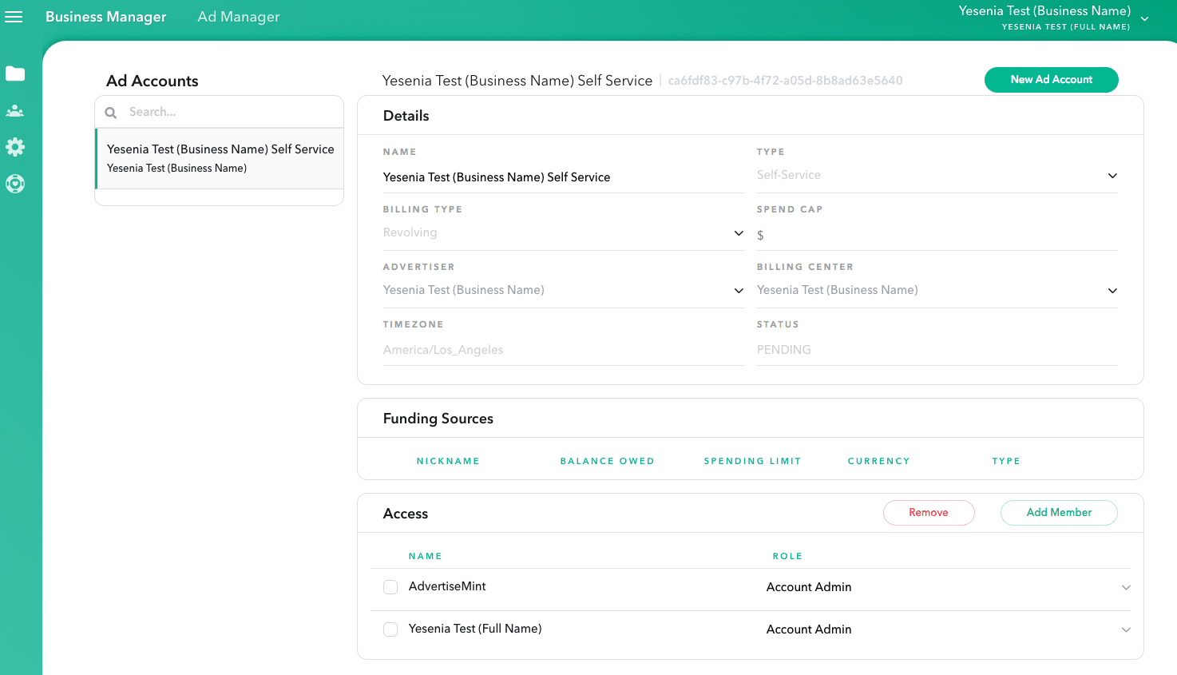Open the Billing Center dropdown
The image size is (1177, 675).
[x=1112, y=291]
